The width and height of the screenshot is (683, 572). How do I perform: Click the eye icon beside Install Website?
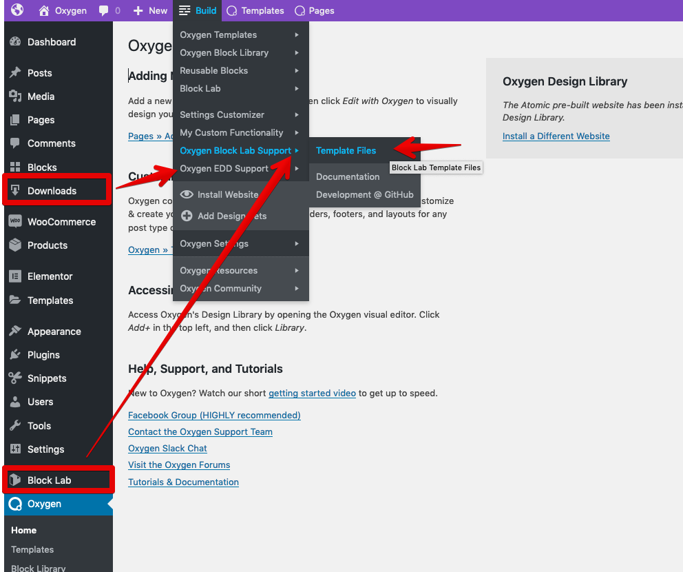point(187,194)
